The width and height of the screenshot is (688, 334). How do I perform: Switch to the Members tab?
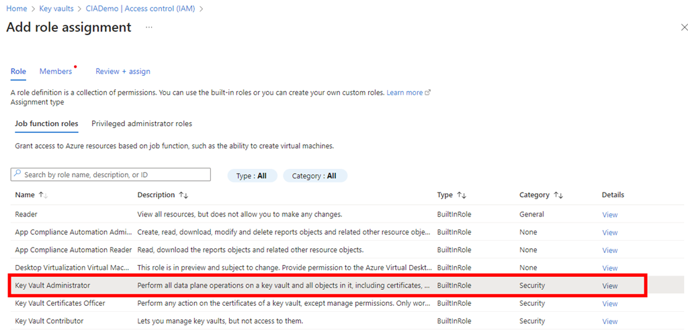[56, 72]
